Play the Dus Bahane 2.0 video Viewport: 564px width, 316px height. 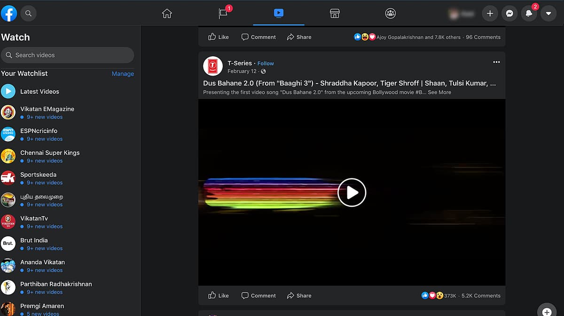pos(352,192)
